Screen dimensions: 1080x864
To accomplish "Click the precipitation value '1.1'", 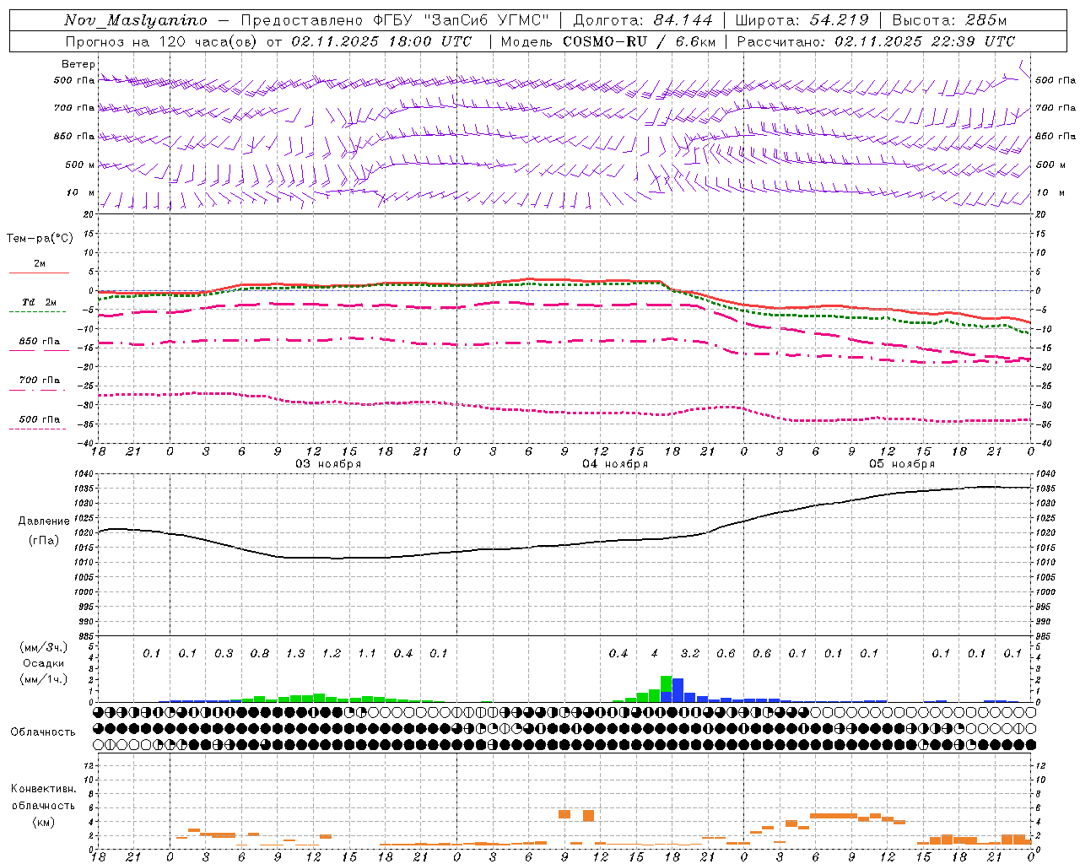I will (x=367, y=653).
